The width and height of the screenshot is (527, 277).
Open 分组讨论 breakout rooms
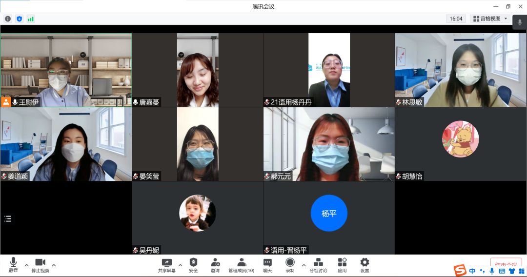(x=318, y=264)
